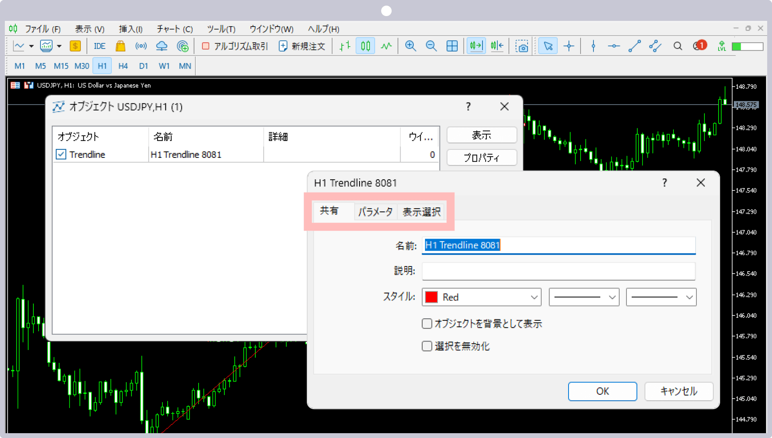772x438 pixels.
Task: Open the ファイル(F) menu
Action: pos(43,29)
